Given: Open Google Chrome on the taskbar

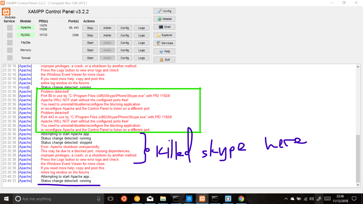Looking at the screenshot, I should tap(241, 199).
